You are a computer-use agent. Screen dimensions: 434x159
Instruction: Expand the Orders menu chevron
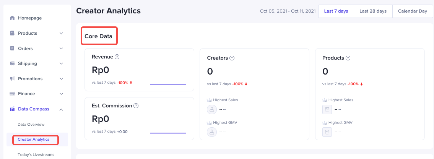62,49
